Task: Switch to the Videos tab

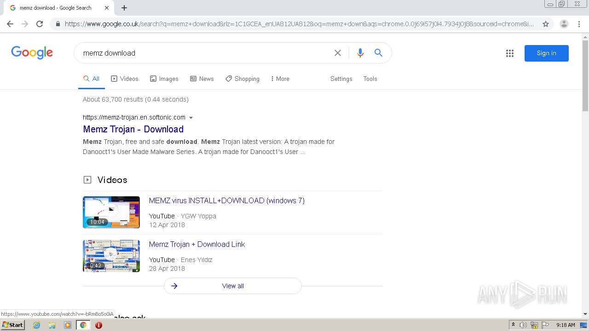Action: tap(125, 79)
